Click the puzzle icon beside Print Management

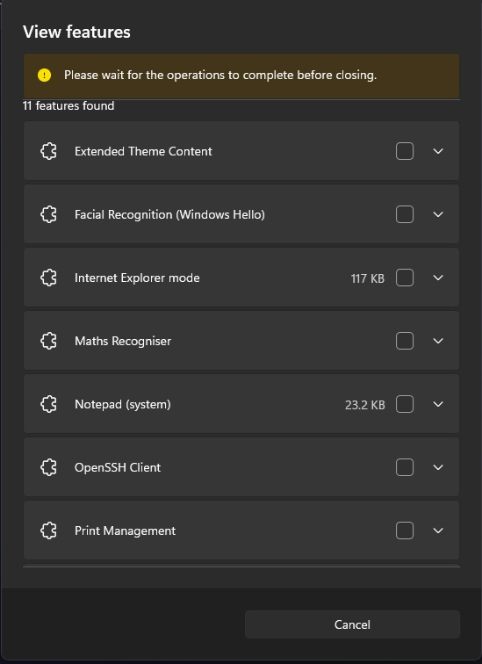[x=48, y=530]
